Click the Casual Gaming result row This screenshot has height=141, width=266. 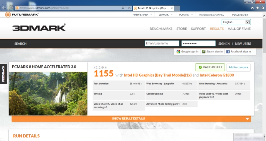coord(171,95)
